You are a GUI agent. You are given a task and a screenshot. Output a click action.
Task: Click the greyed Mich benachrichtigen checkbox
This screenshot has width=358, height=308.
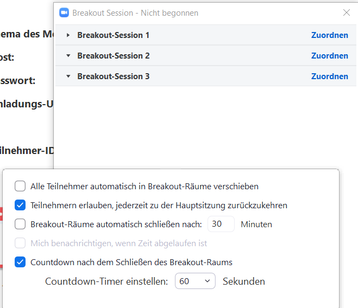(x=20, y=243)
